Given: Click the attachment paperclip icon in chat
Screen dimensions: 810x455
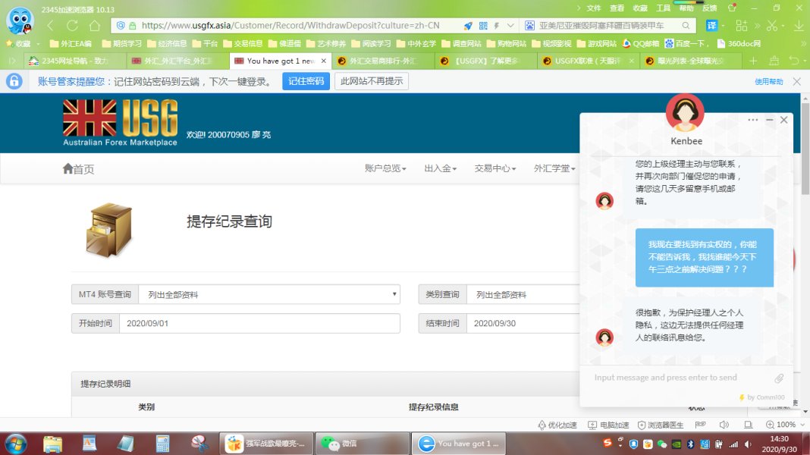Looking at the screenshot, I should click(x=779, y=378).
